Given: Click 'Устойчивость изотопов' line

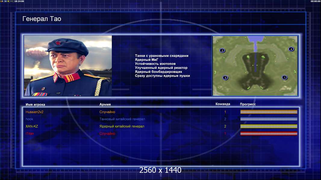Looking at the screenshot, I should click(x=155, y=64).
